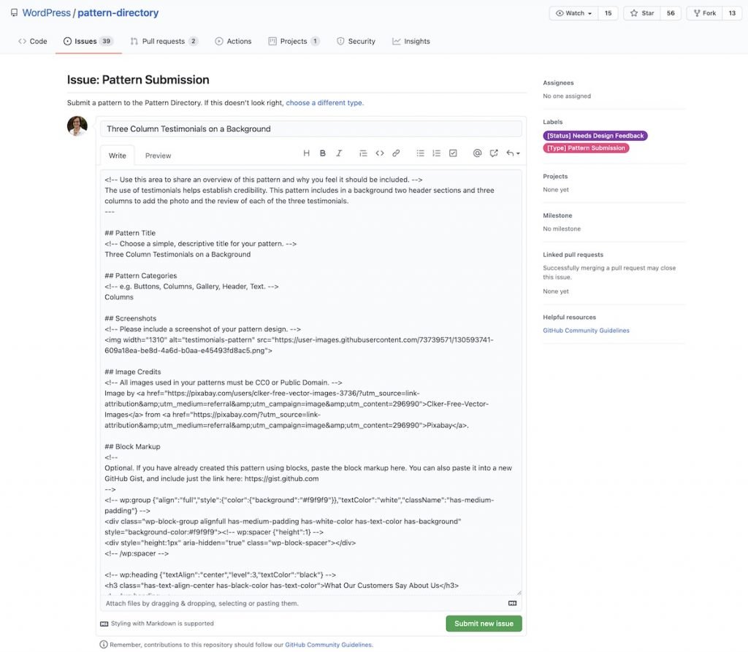Click the attach files drop area
This screenshot has width=748, height=652.
point(311,603)
